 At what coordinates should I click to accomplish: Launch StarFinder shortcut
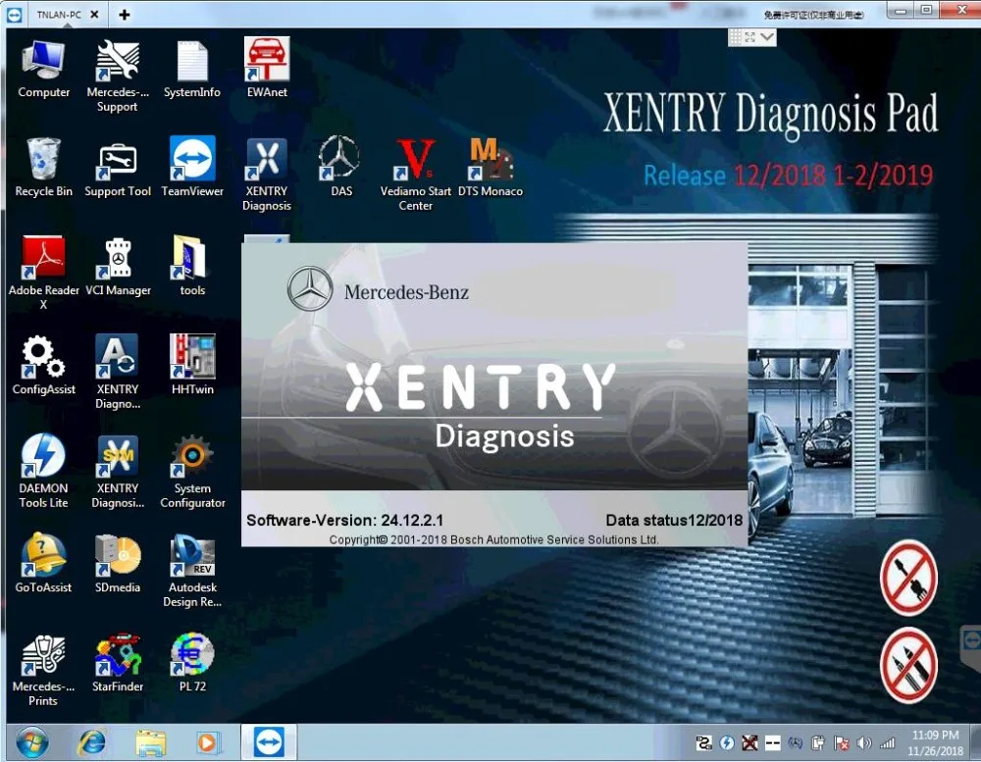117,663
